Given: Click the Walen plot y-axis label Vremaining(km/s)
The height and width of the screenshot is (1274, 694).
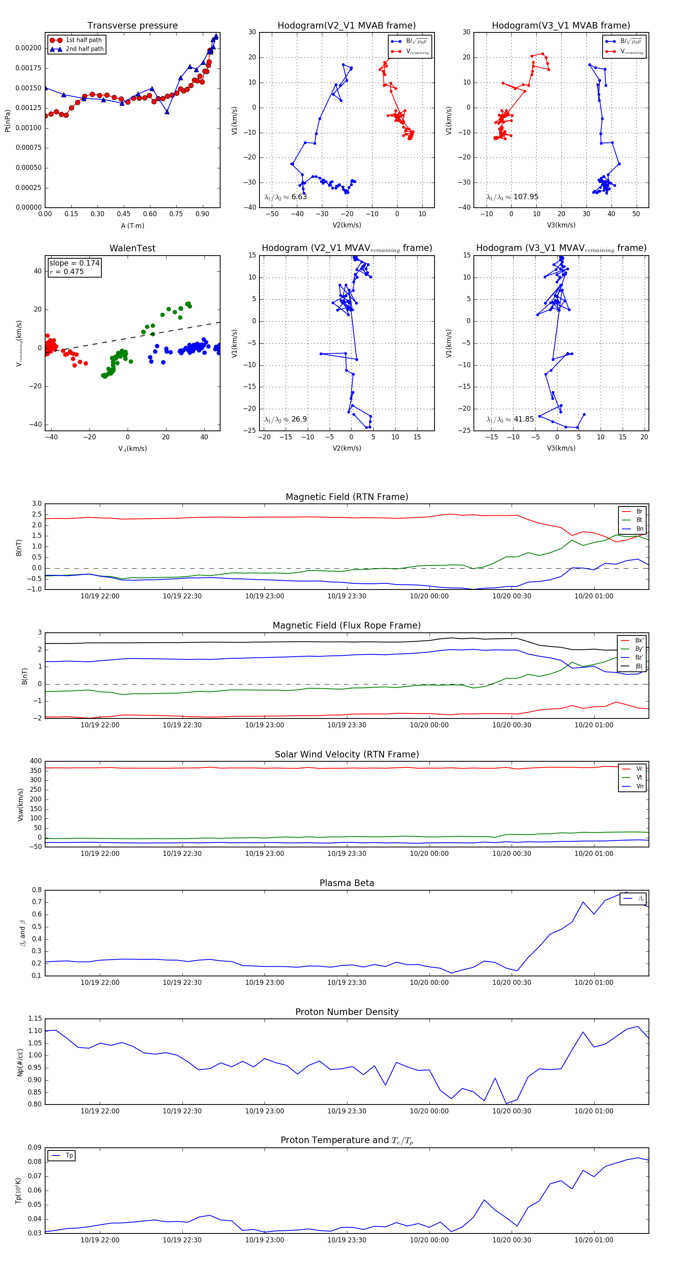Looking at the screenshot, I should point(19,343).
